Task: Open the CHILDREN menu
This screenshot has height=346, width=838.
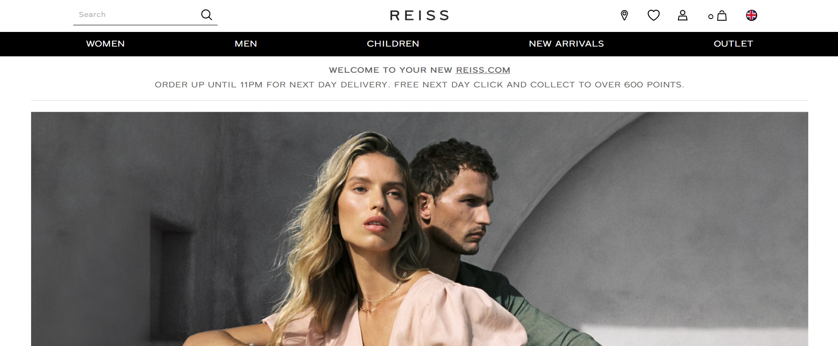Action: click(393, 44)
